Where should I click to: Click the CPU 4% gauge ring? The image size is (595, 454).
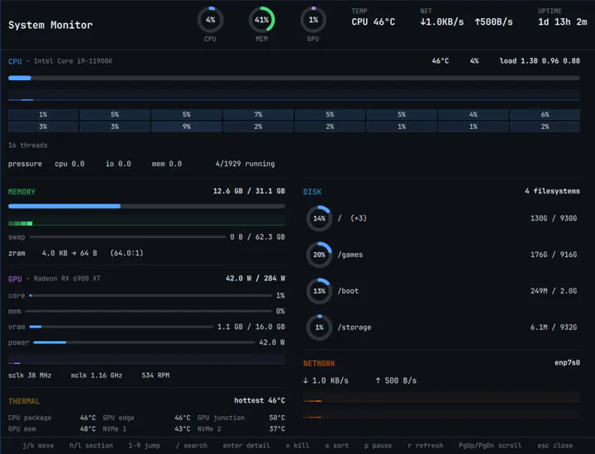(210, 20)
